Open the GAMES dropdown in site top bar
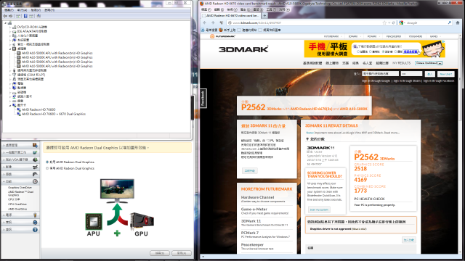 (x=434, y=36)
